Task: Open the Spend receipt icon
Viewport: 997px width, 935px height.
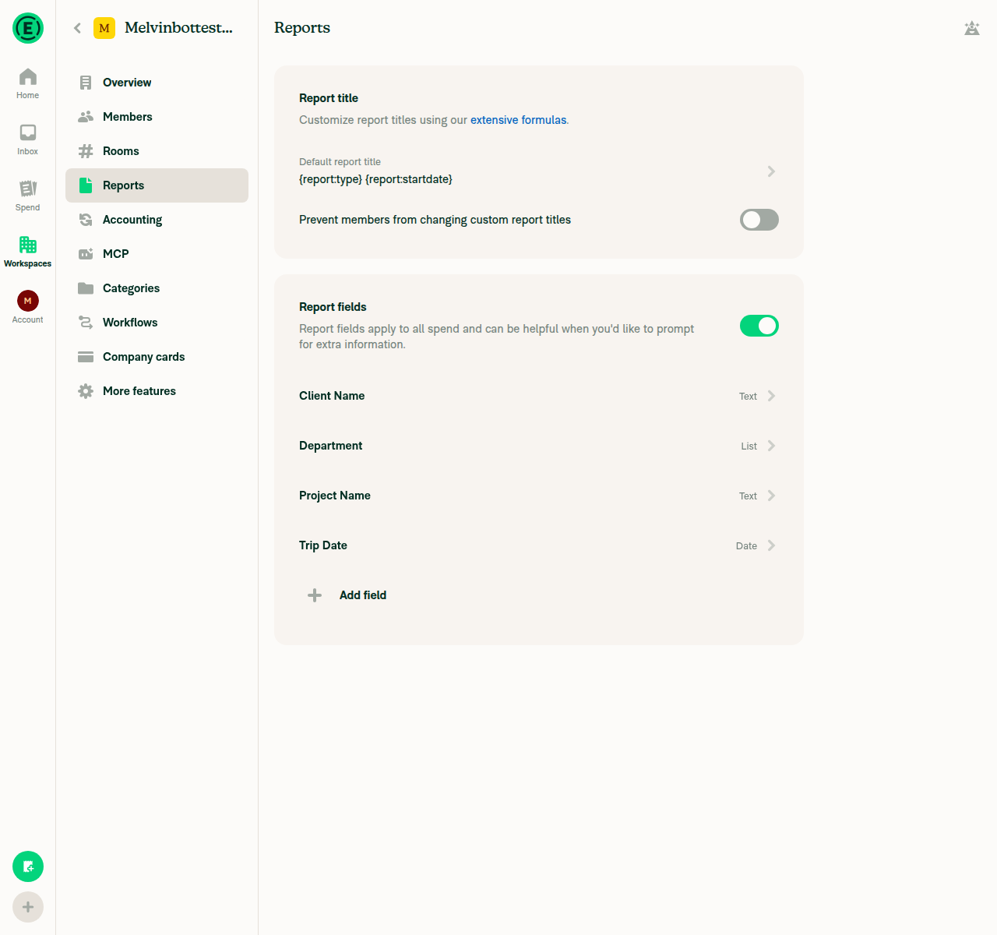Action: coord(28,189)
